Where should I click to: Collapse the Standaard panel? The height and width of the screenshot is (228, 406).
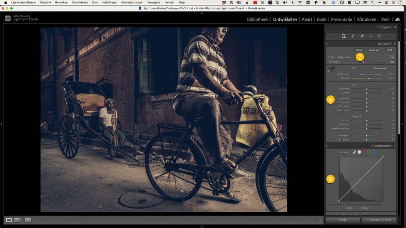(395, 44)
